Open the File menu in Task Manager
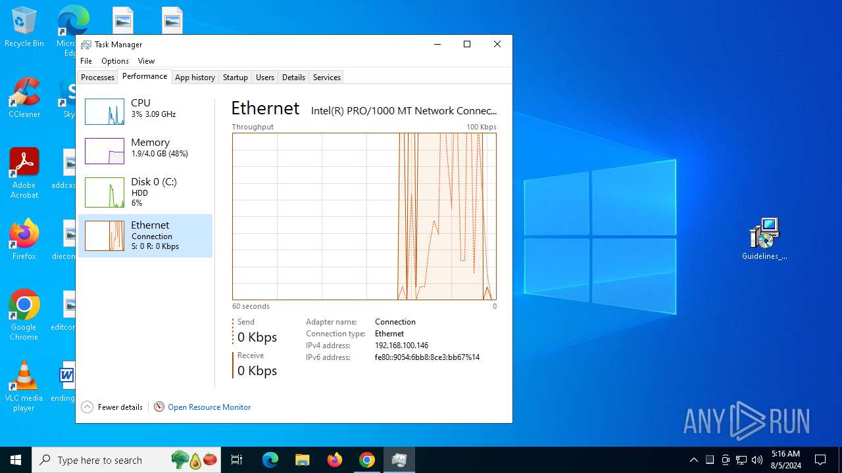This screenshot has height=473, width=842. click(x=86, y=61)
